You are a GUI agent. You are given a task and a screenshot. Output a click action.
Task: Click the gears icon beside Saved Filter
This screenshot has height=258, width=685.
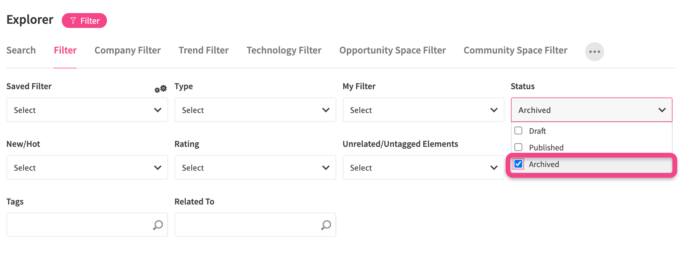pyautogui.click(x=160, y=89)
